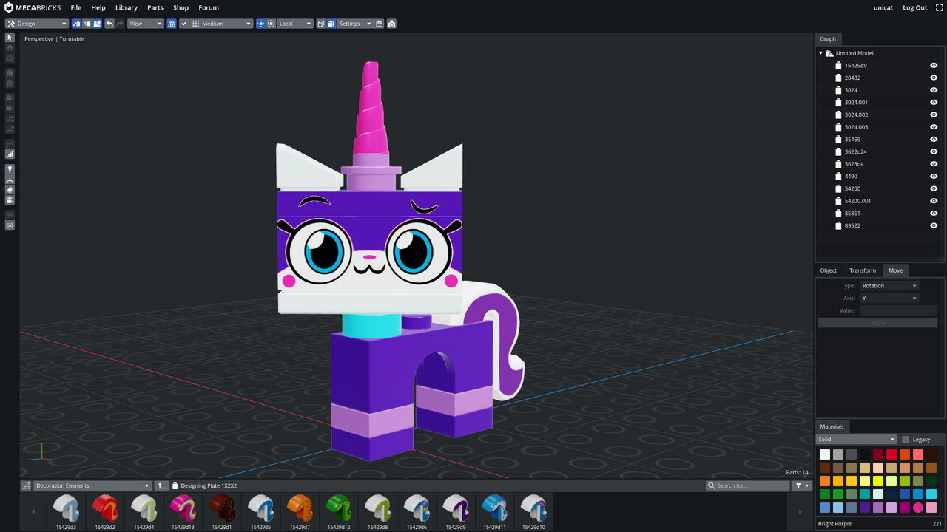The height and width of the screenshot is (532, 947).
Task: Collapse the Untitled Model tree
Action: (820, 52)
